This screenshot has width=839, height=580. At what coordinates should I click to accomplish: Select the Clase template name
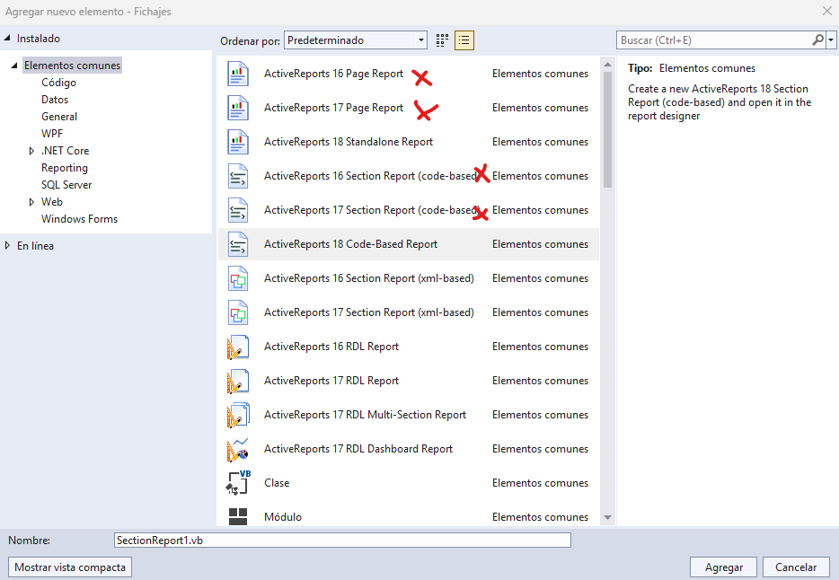(x=277, y=483)
